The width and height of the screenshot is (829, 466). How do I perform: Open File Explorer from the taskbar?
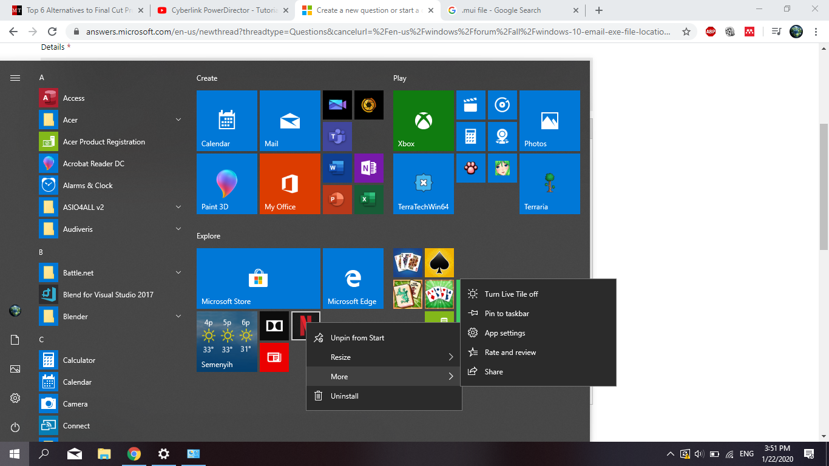pos(104,454)
